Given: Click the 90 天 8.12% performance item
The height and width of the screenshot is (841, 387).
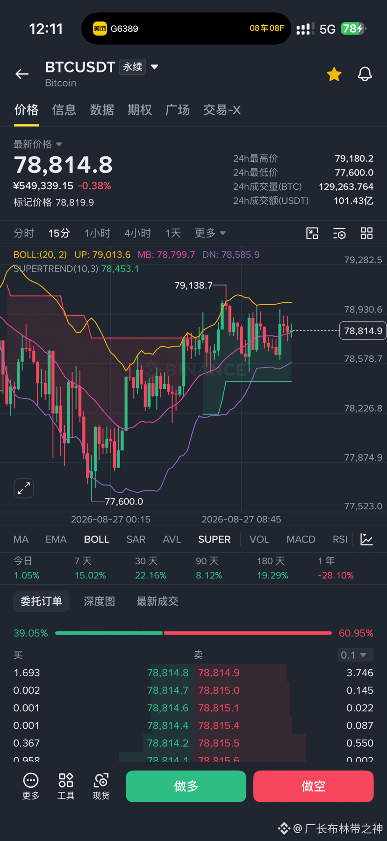Looking at the screenshot, I should [208, 568].
